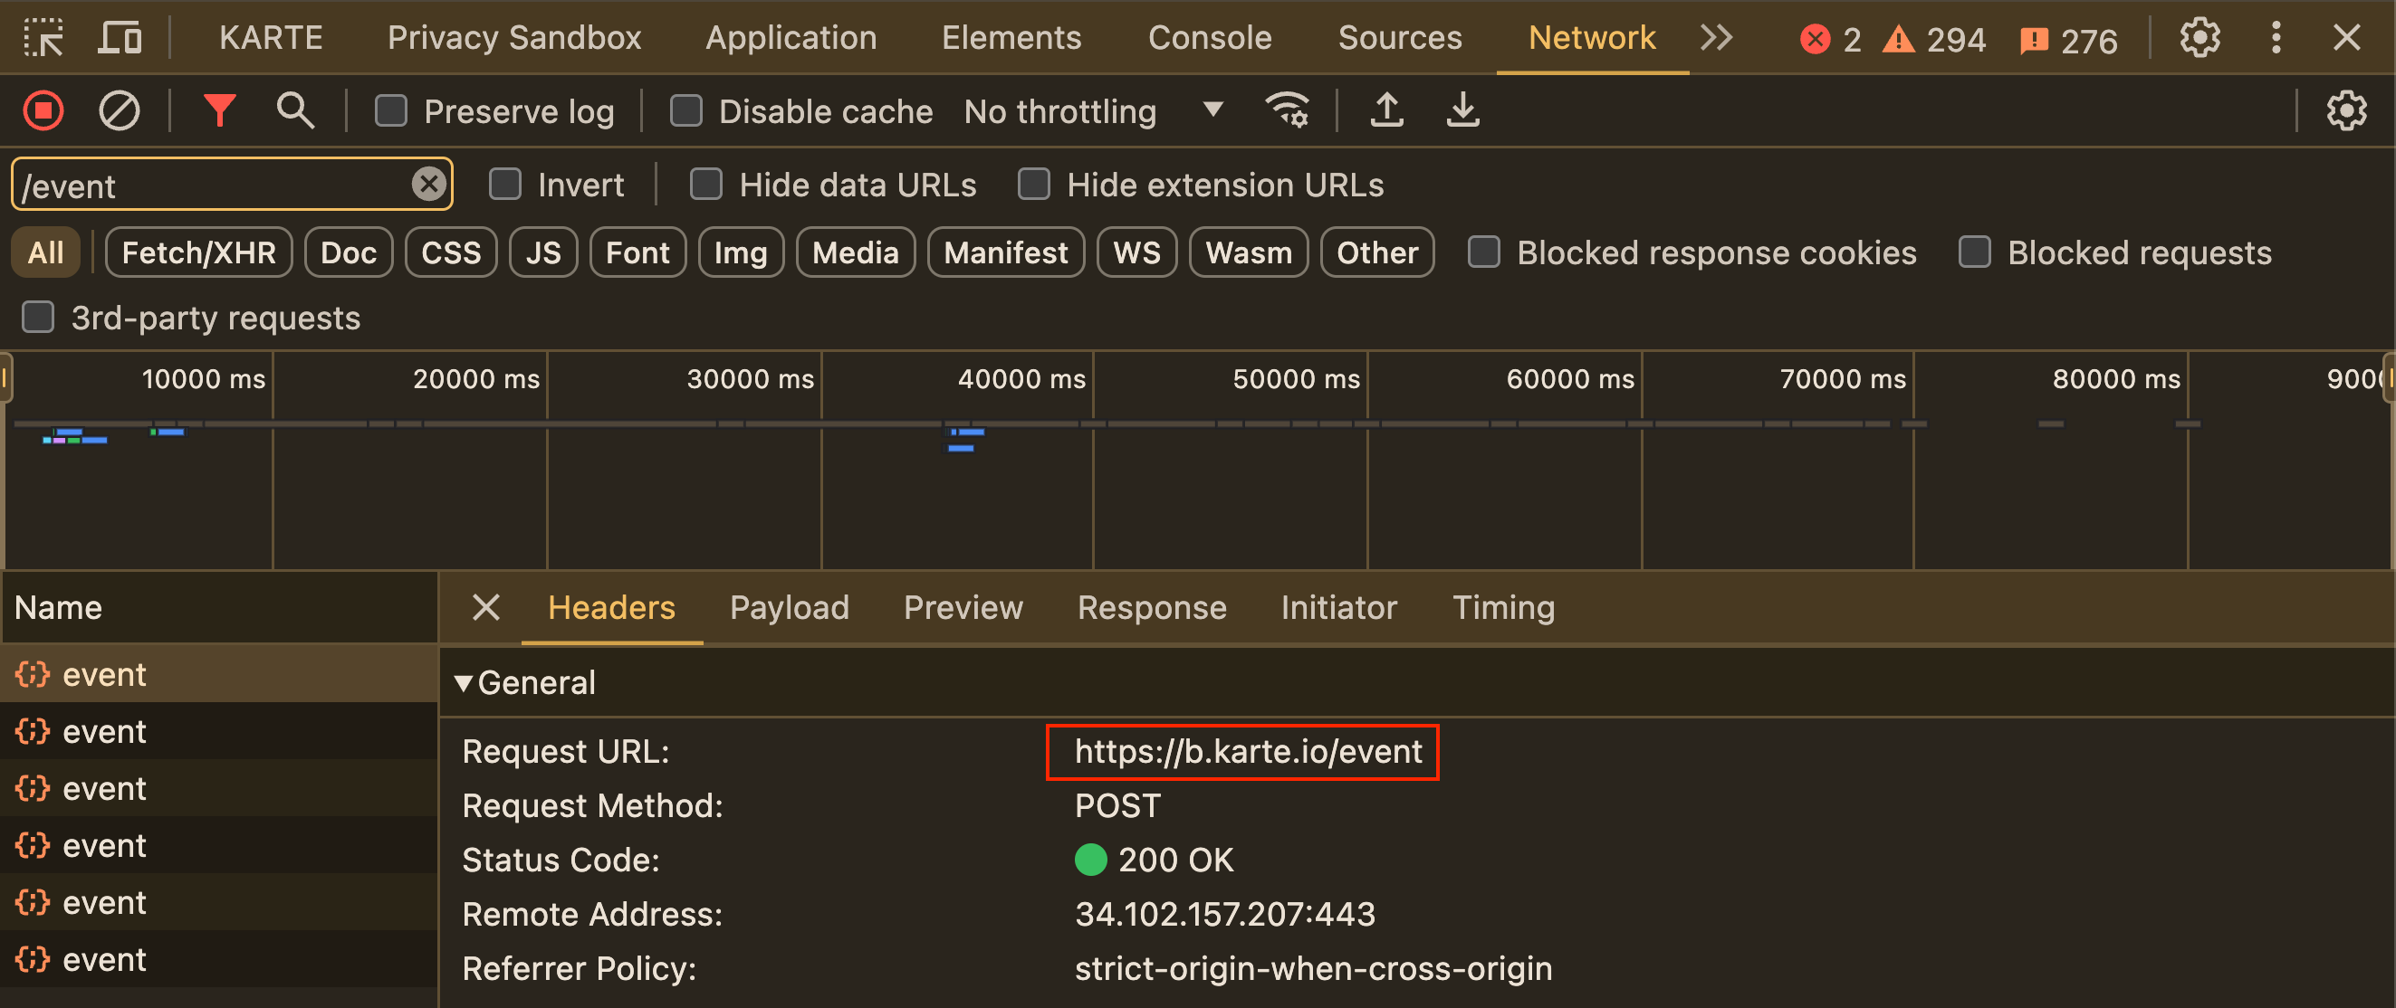Activate the inspect element picker icon
This screenshot has height=1008, width=2396.
pos(43,38)
